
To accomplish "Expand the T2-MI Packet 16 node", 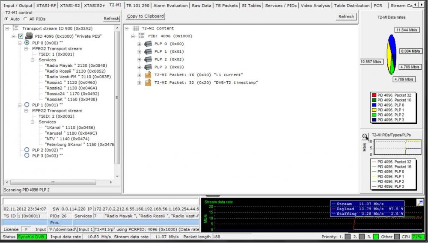I will [x=139, y=75].
